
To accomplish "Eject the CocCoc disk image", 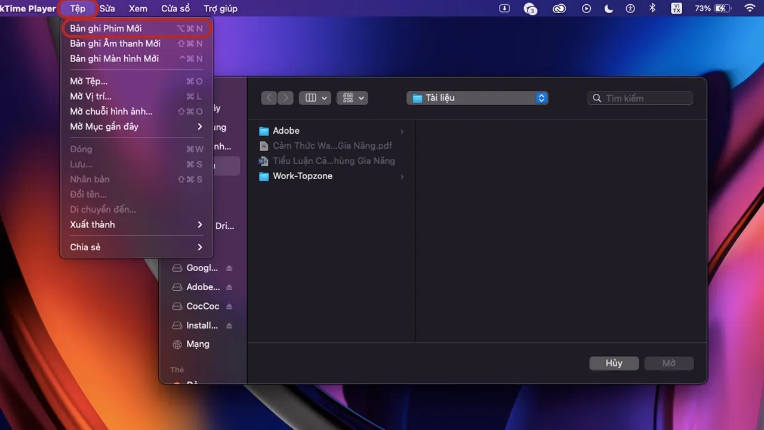I will pyautogui.click(x=229, y=306).
